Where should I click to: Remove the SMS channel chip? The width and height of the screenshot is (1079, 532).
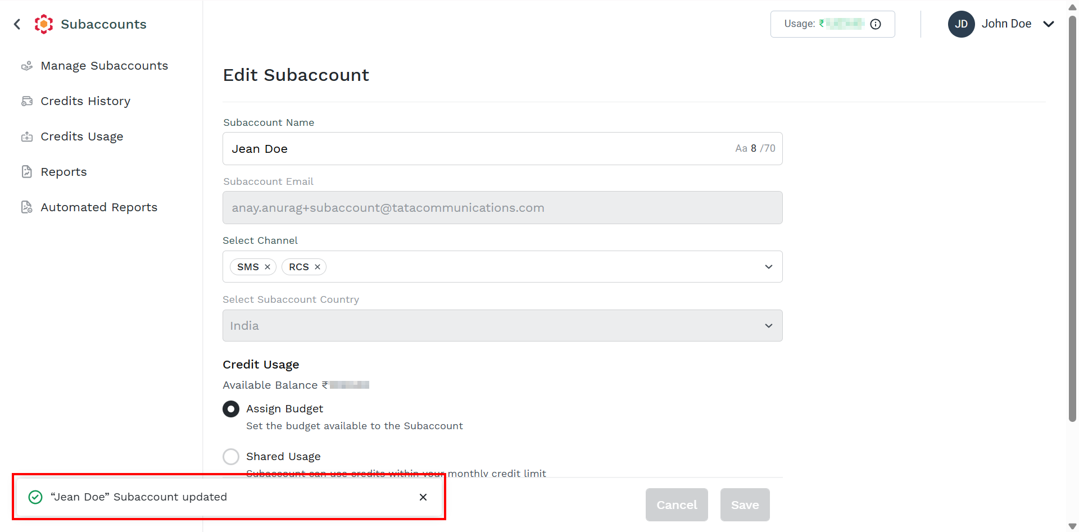tap(268, 267)
